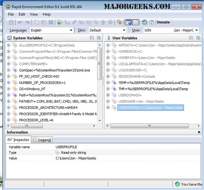Click the Add value tree icon
The height and width of the screenshot is (190, 204).
point(67,22)
